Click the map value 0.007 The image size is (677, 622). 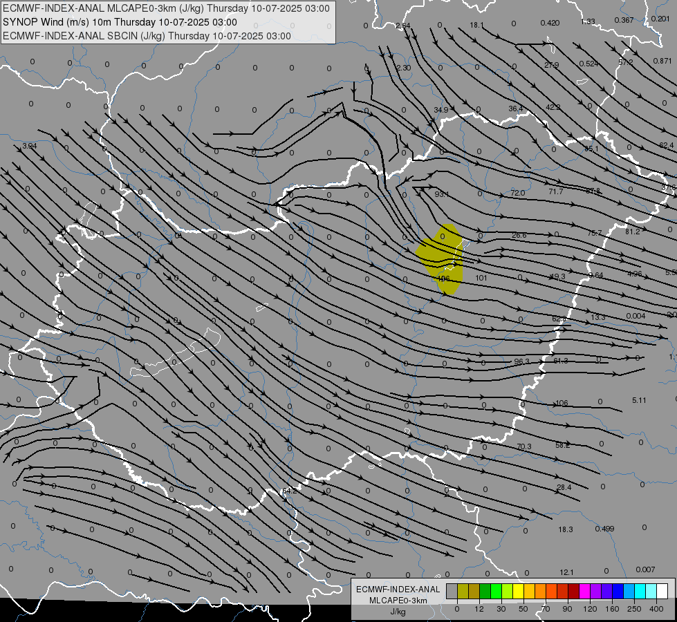pos(645,569)
